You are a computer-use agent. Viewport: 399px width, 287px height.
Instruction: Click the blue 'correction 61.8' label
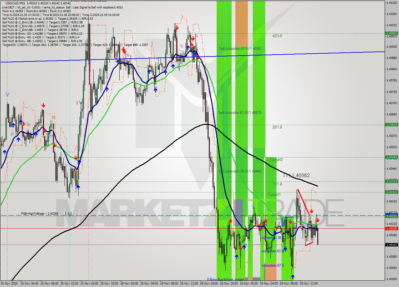273,251
